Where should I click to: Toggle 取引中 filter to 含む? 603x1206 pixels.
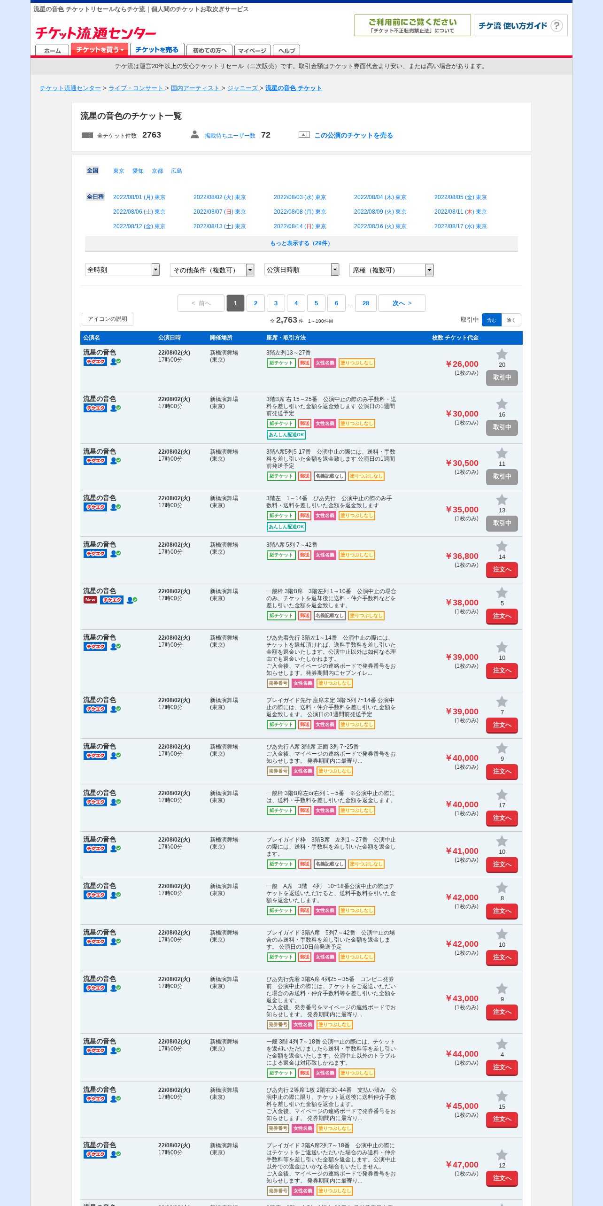pos(492,320)
